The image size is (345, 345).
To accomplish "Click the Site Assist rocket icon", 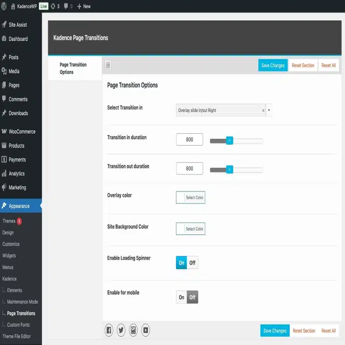I will [4, 25].
